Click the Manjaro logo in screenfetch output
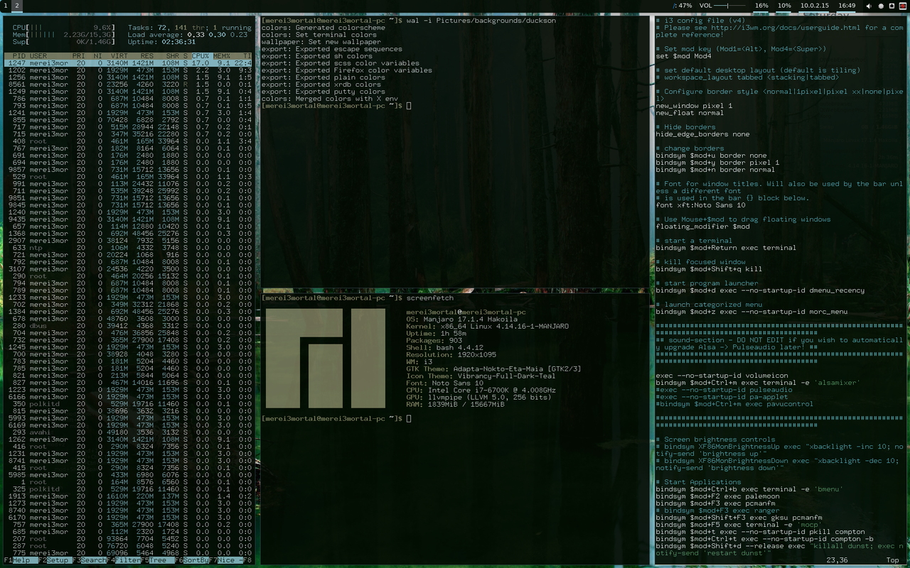910x568 pixels. click(325, 358)
